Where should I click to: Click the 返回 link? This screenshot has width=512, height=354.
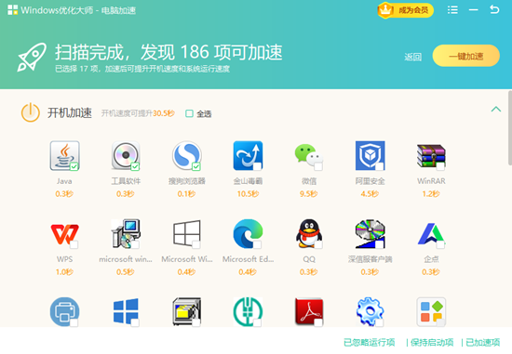tap(412, 57)
